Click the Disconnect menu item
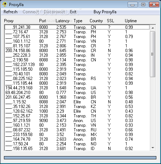The image size is (161, 164). (x=55, y=12)
